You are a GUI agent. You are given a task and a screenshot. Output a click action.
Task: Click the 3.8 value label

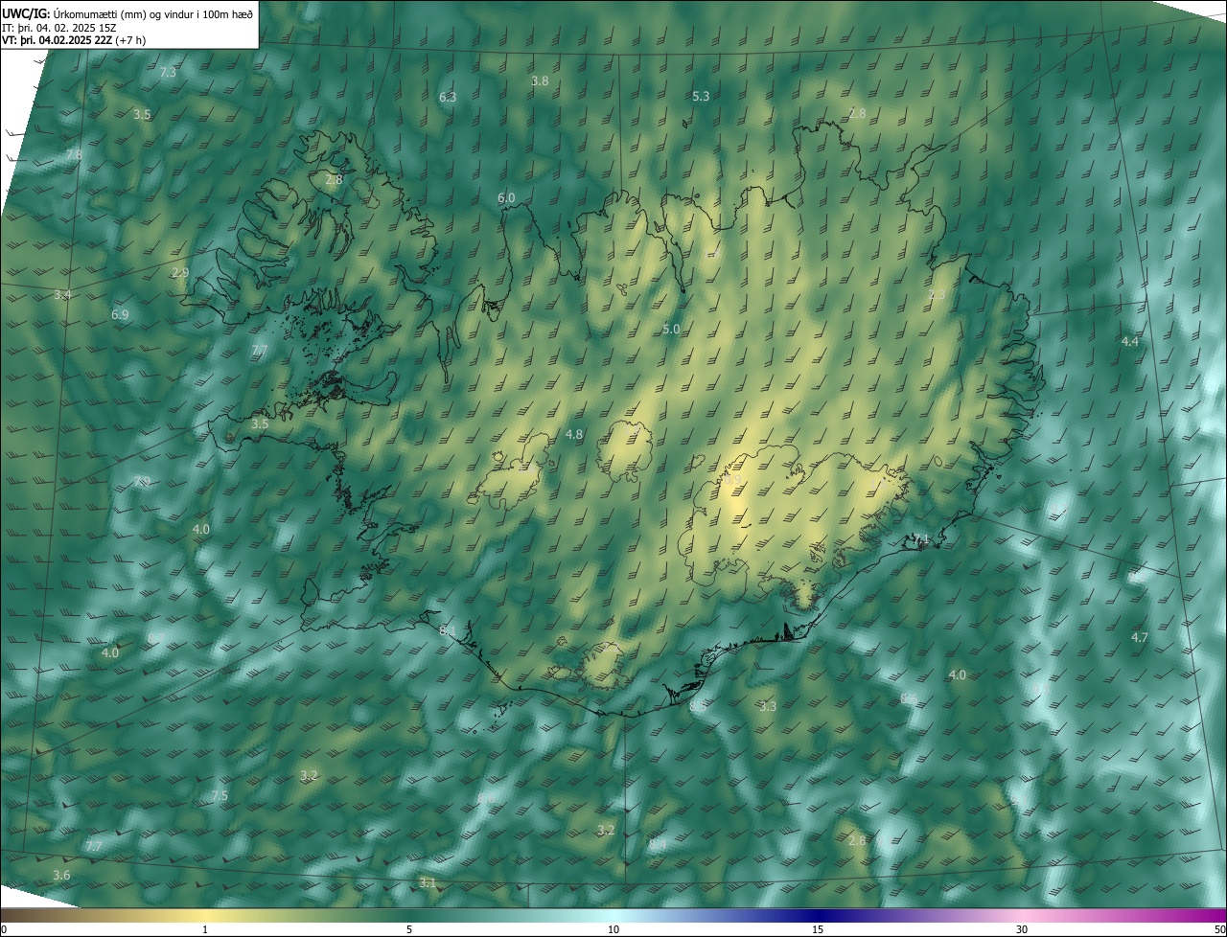pos(540,80)
